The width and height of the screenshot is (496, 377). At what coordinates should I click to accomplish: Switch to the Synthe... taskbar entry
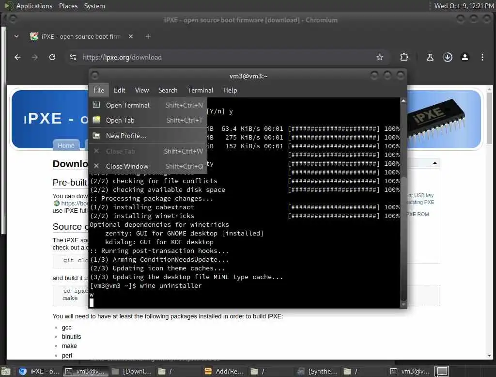(x=317, y=371)
